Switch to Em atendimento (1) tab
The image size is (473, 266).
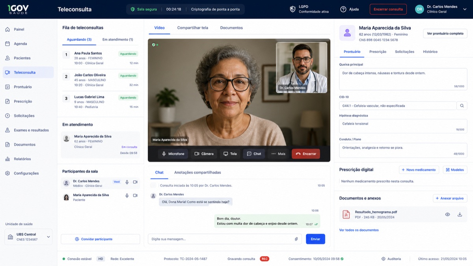(x=117, y=39)
